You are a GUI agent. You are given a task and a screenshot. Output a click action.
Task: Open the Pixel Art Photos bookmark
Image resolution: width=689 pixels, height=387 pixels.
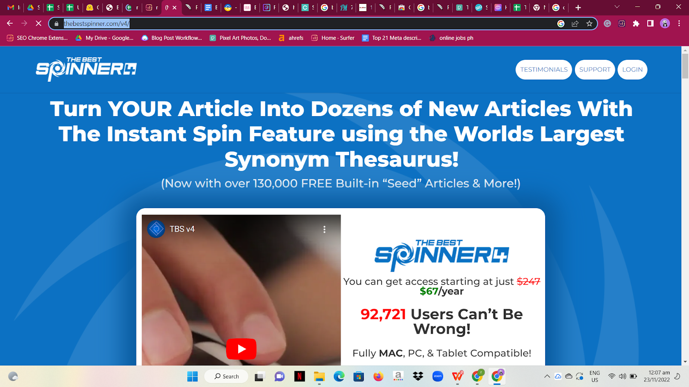(240, 38)
